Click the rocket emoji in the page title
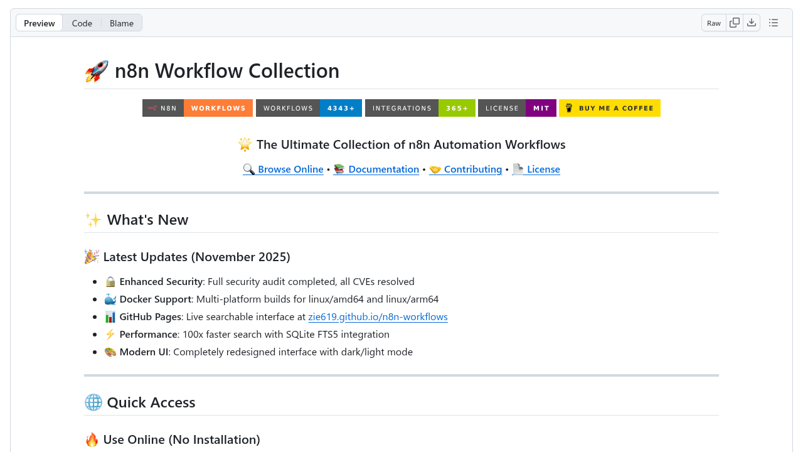 [x=95, y=70]
